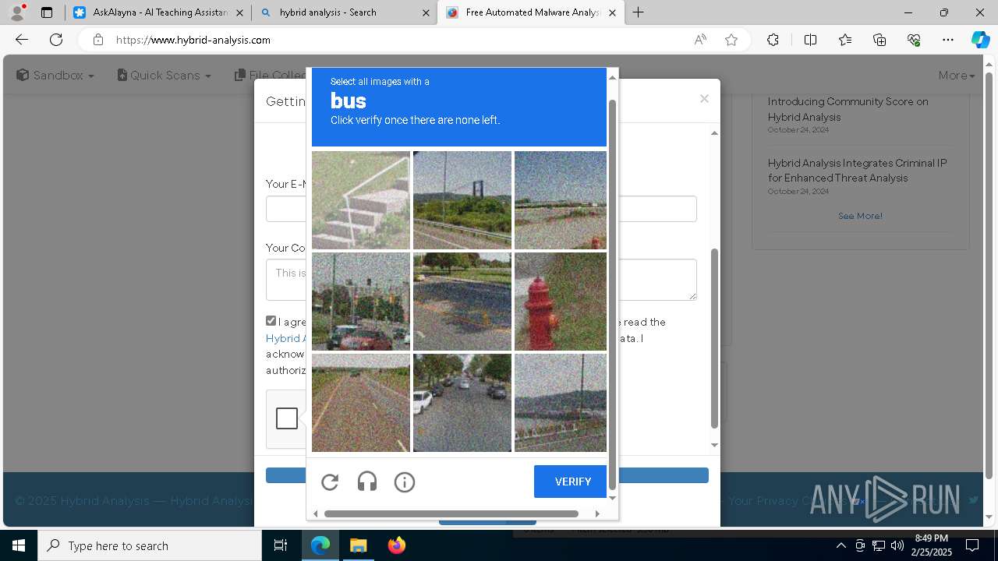
Task: Switch to the audio challenge headphones icon
Action: 367,482
